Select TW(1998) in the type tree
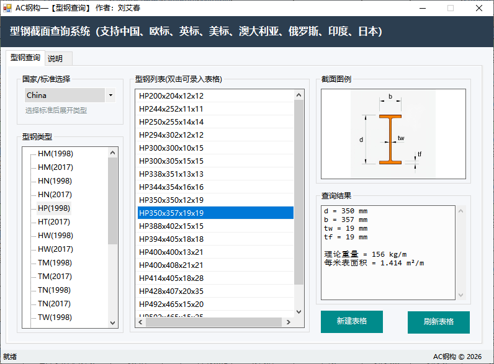 [x=55, y=317]
